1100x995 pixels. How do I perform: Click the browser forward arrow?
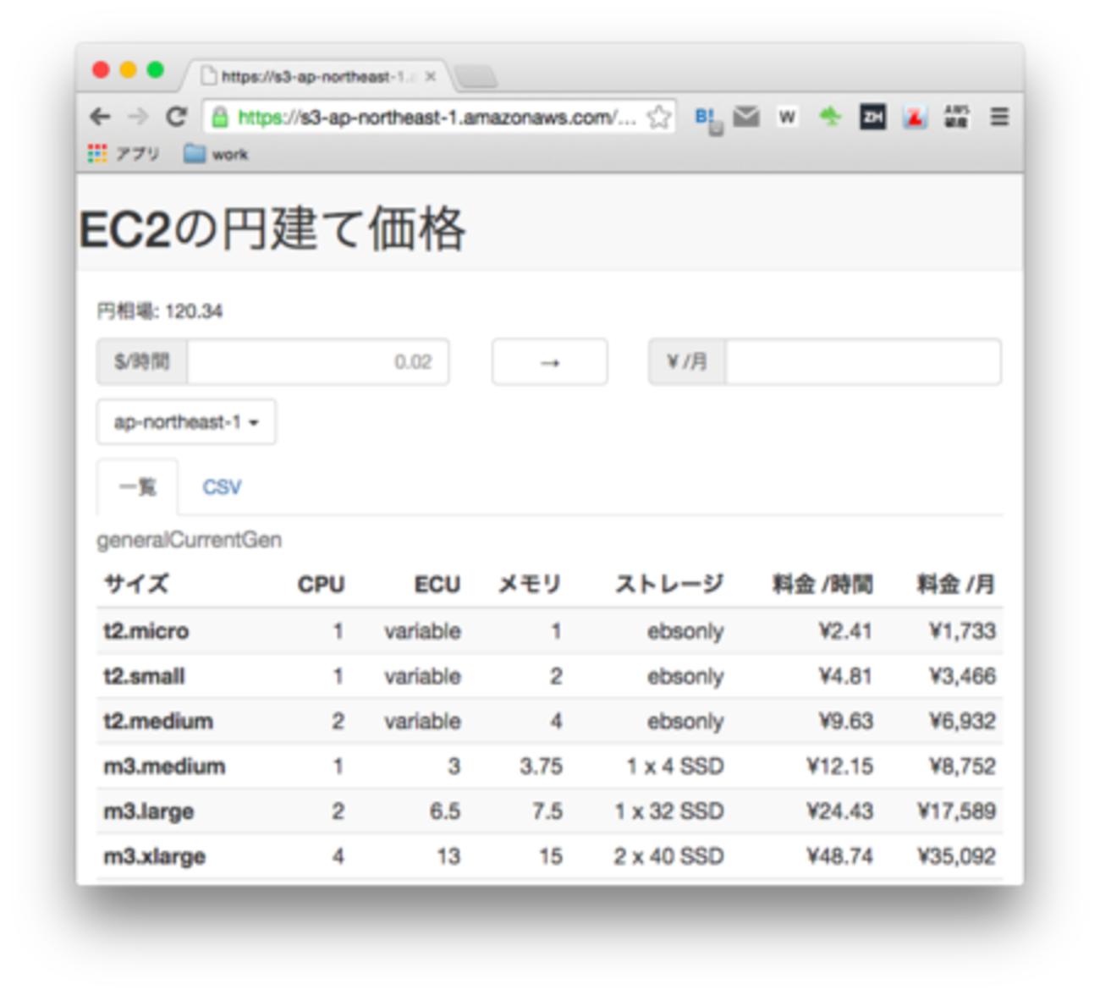138,117
